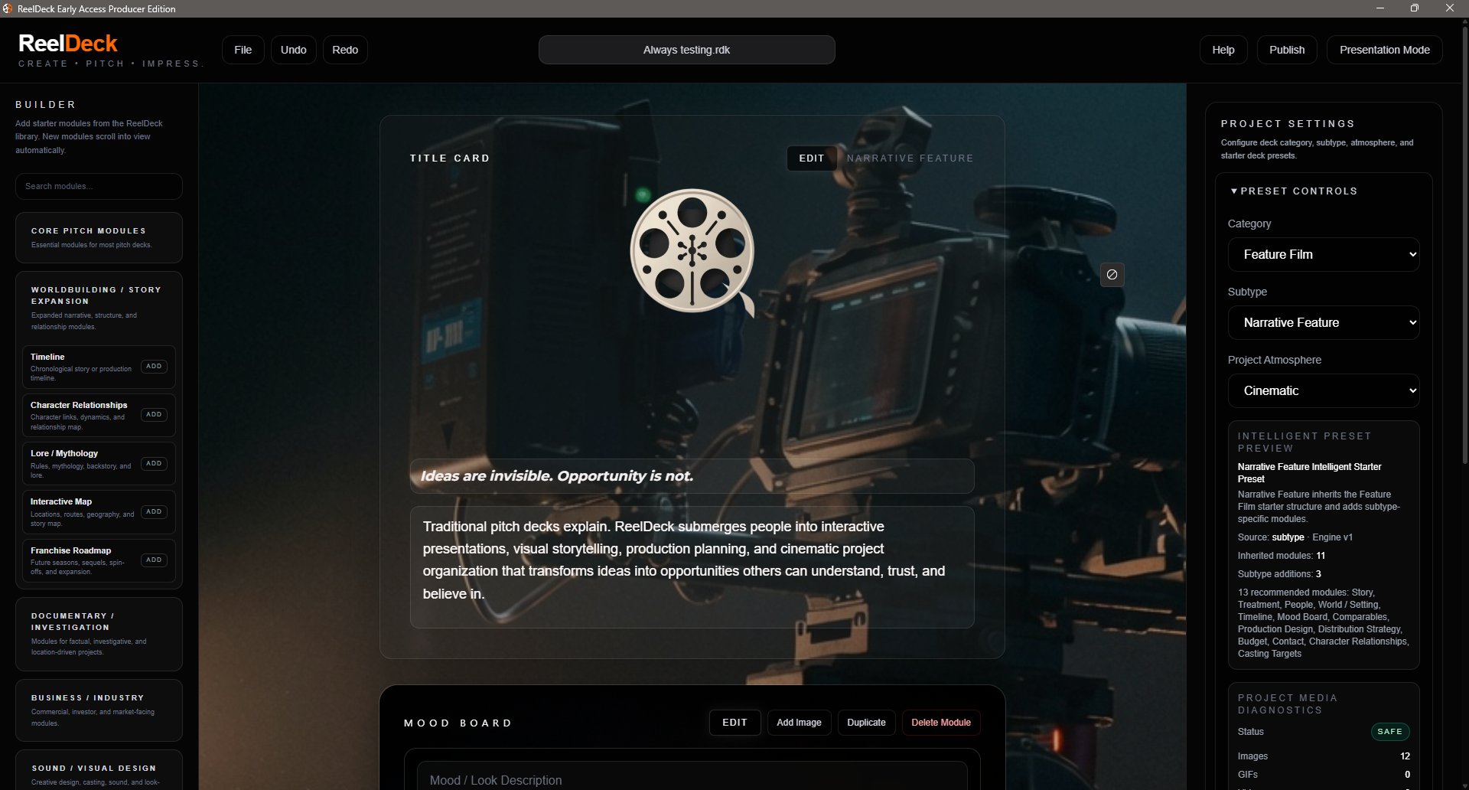The image size is (1469, 790).
Task: Add the Interactive Map module
Action: 154,512
